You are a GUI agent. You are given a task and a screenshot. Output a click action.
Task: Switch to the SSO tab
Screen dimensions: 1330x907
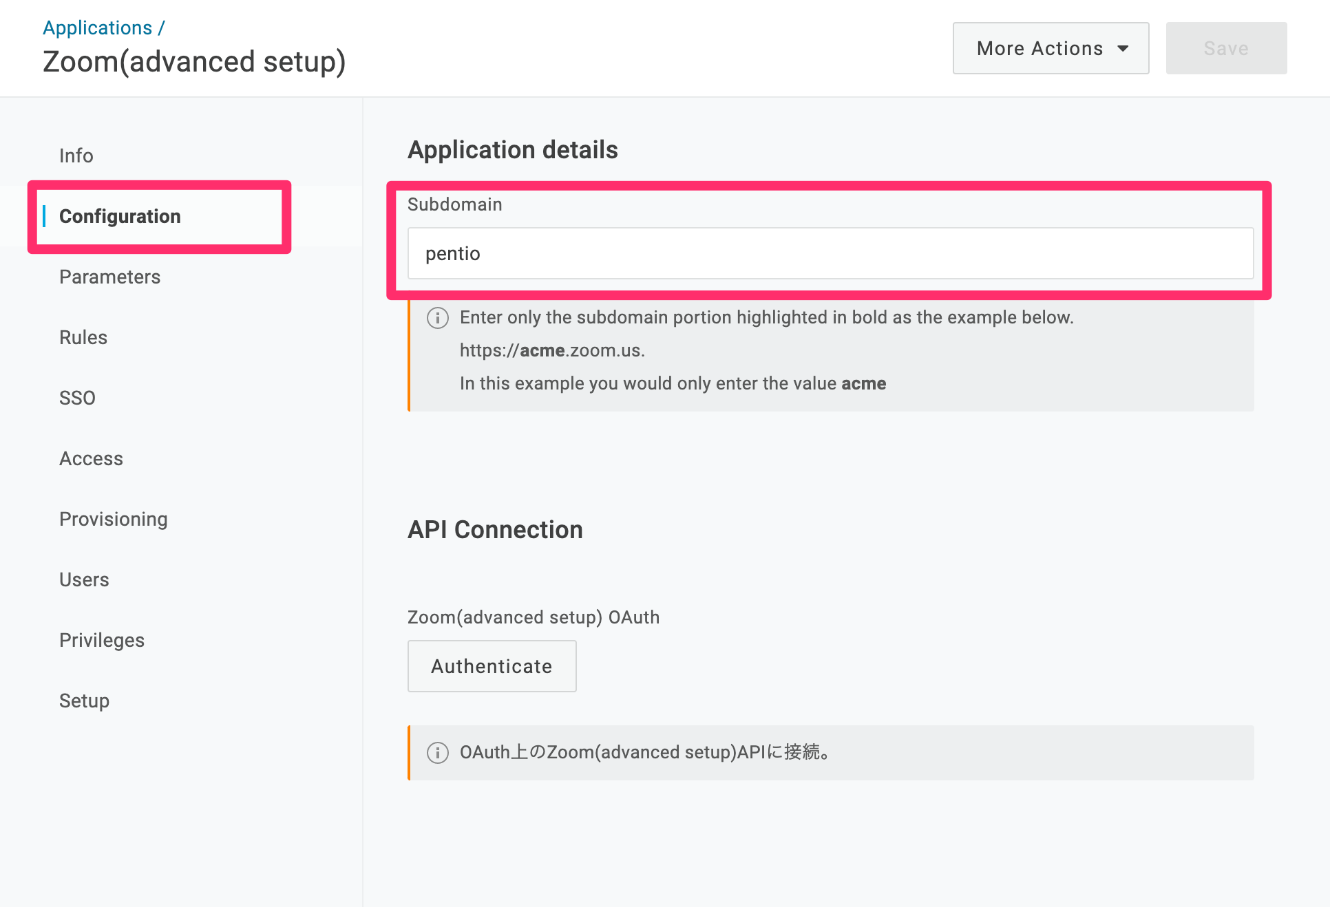[x=77, y=398]
